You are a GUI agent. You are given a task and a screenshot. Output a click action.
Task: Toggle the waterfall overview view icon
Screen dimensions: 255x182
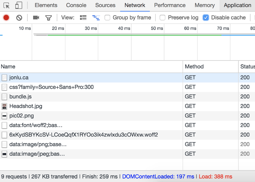click(x=96, y=17)
